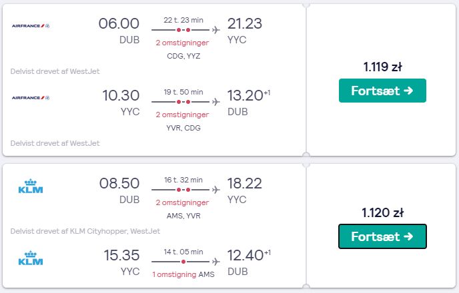
Task: Click the 1.120 zł price label
Action: pos(382,212)
